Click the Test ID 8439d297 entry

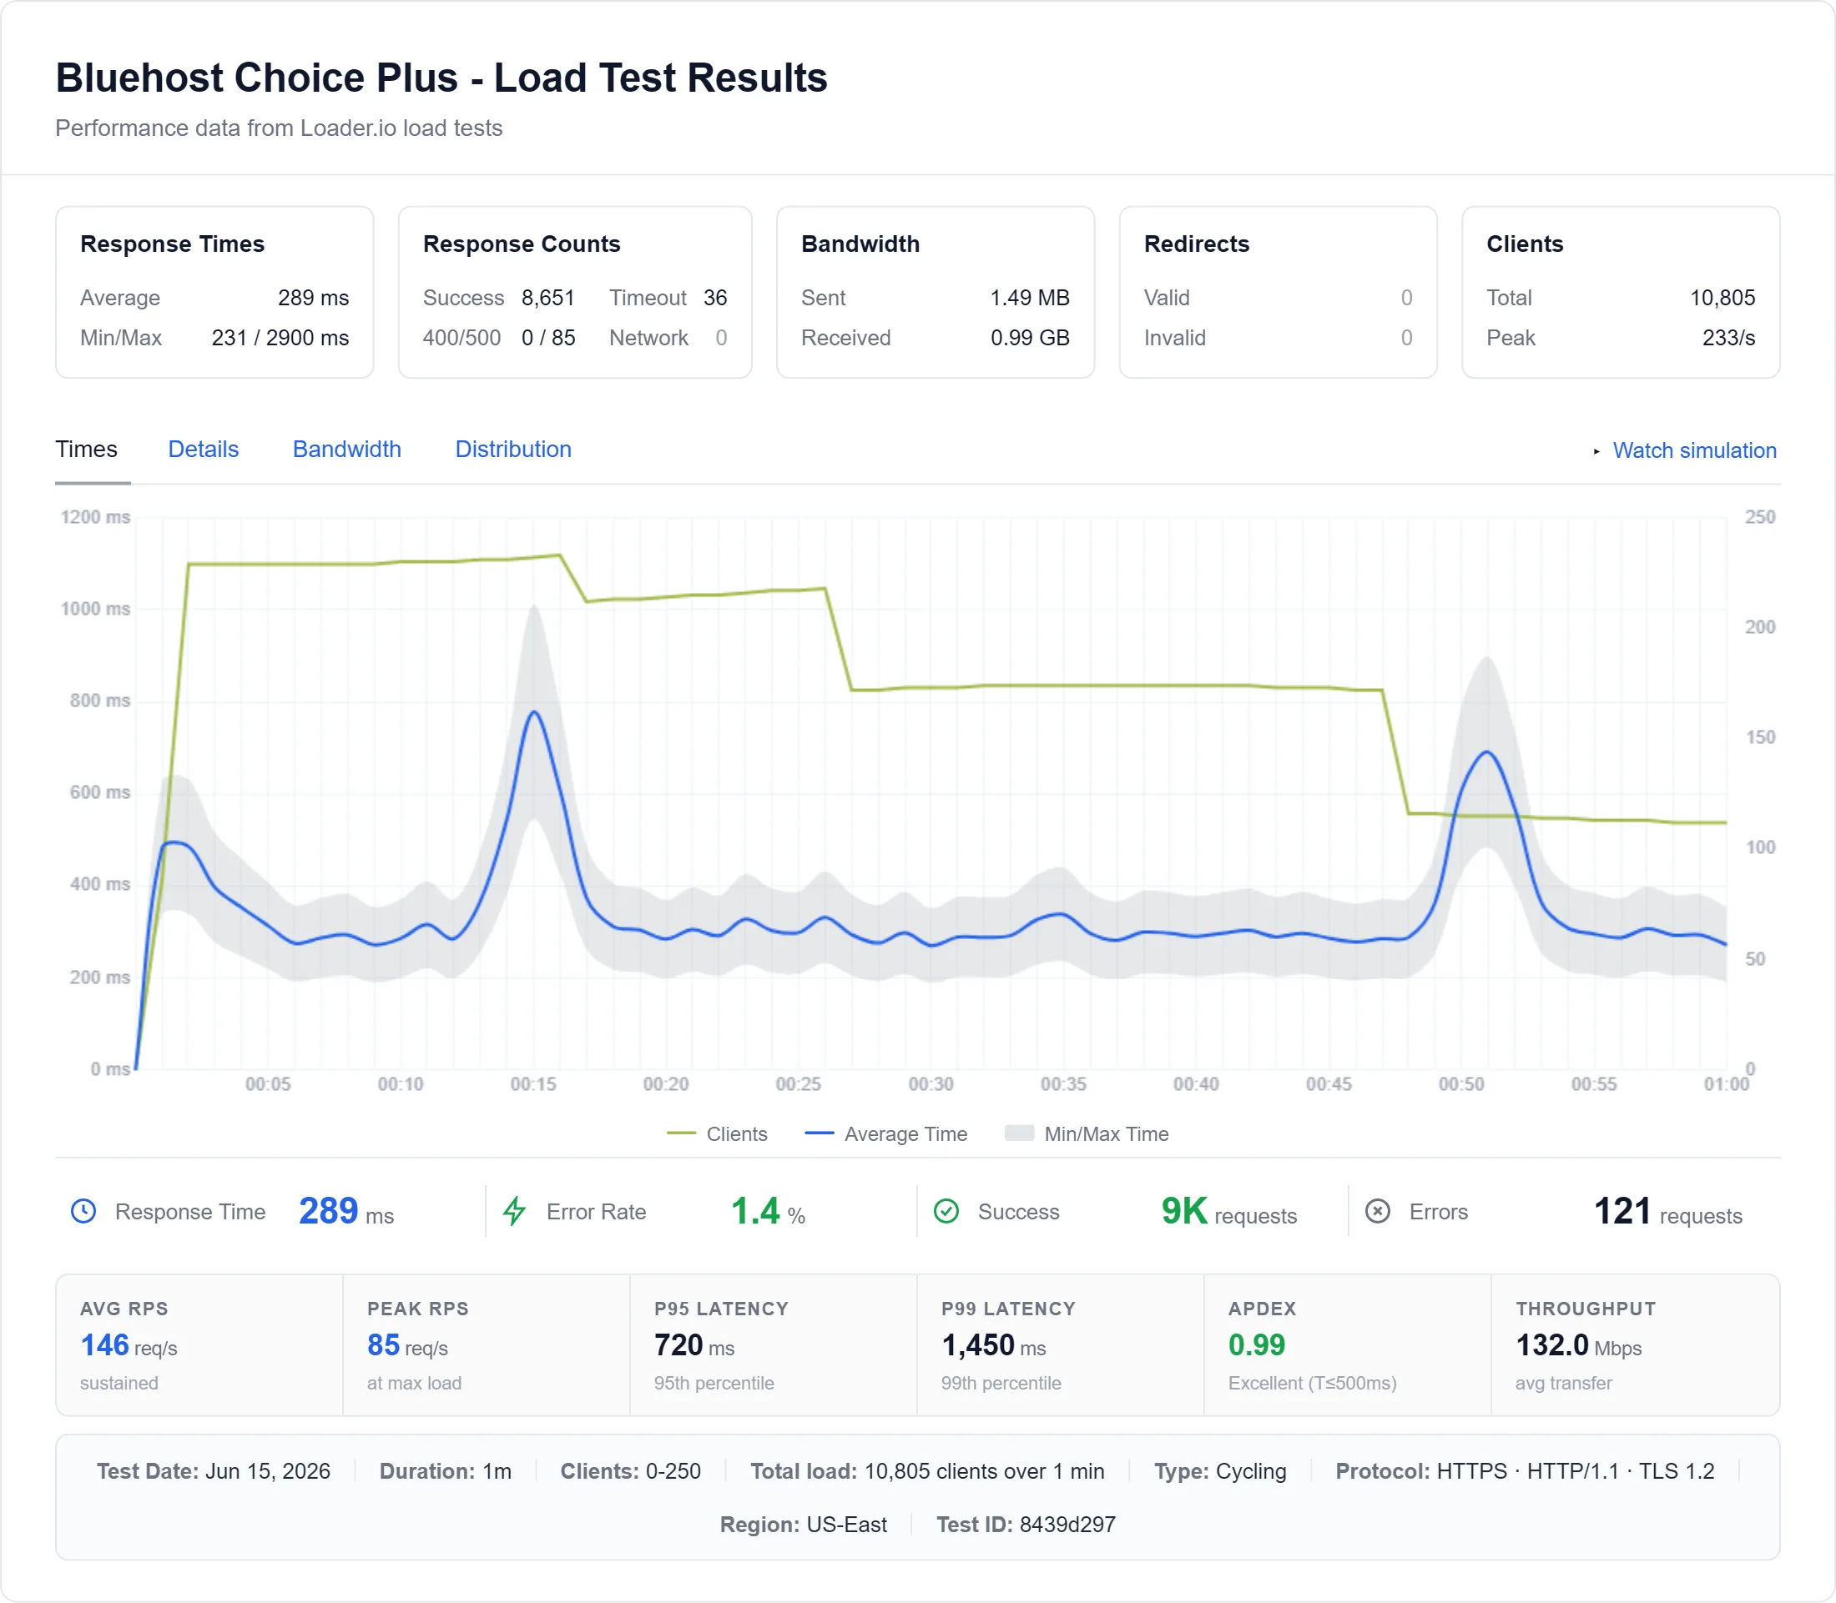(1026, 1525)
